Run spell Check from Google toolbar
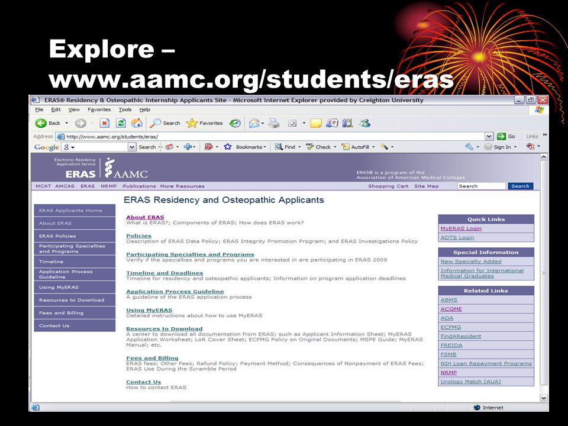 (318, 147)
